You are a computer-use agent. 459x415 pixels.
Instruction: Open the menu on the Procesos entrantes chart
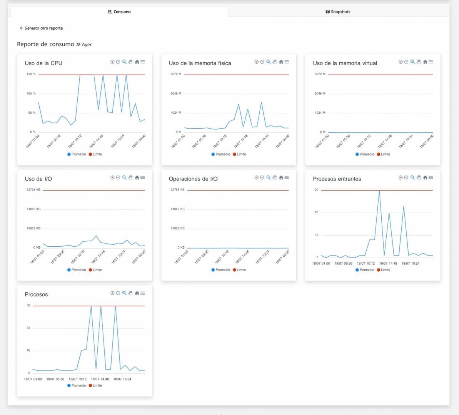coord(431,178)
